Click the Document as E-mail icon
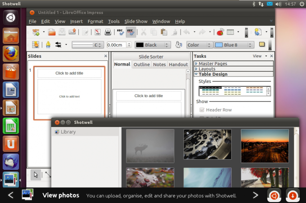Screen dimensions: 306x203 tap(72, 32)
